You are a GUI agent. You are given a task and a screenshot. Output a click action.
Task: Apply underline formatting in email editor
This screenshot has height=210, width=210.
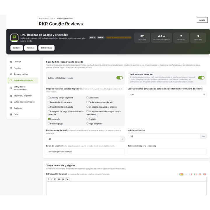(55, 179)
